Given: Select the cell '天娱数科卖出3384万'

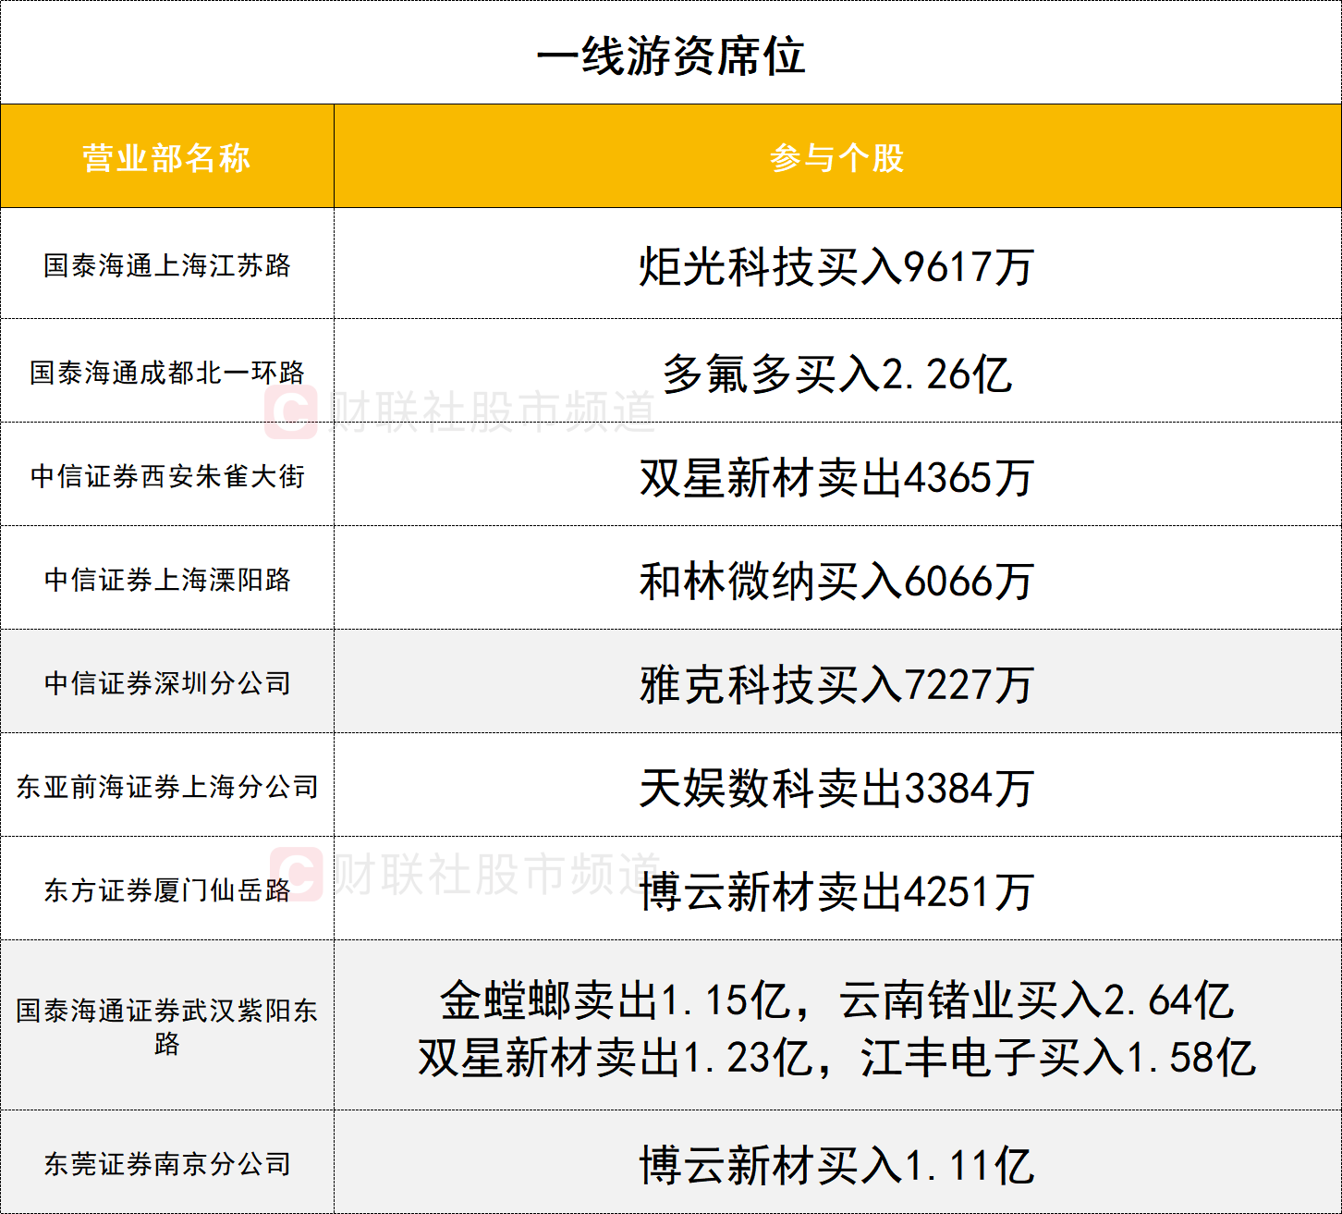Looking at the screenshot, I should (x=837, y=786).
